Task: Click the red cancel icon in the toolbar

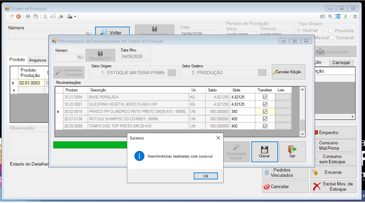Action: click(x=18, y=17)
